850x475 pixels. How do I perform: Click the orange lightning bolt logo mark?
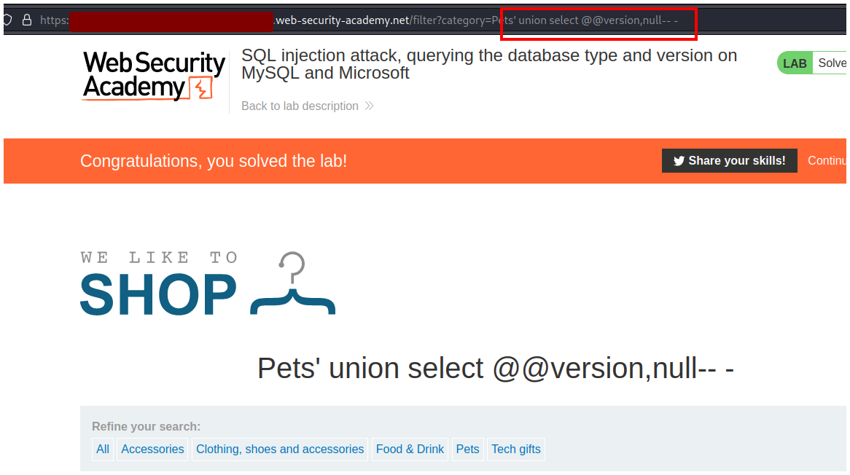coord(200,89)
